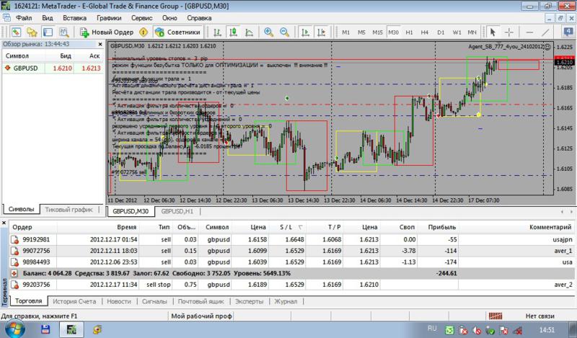Select the W1 timeframe
The width and height of the screenshot is (577, 338).
tap(457, 32)
